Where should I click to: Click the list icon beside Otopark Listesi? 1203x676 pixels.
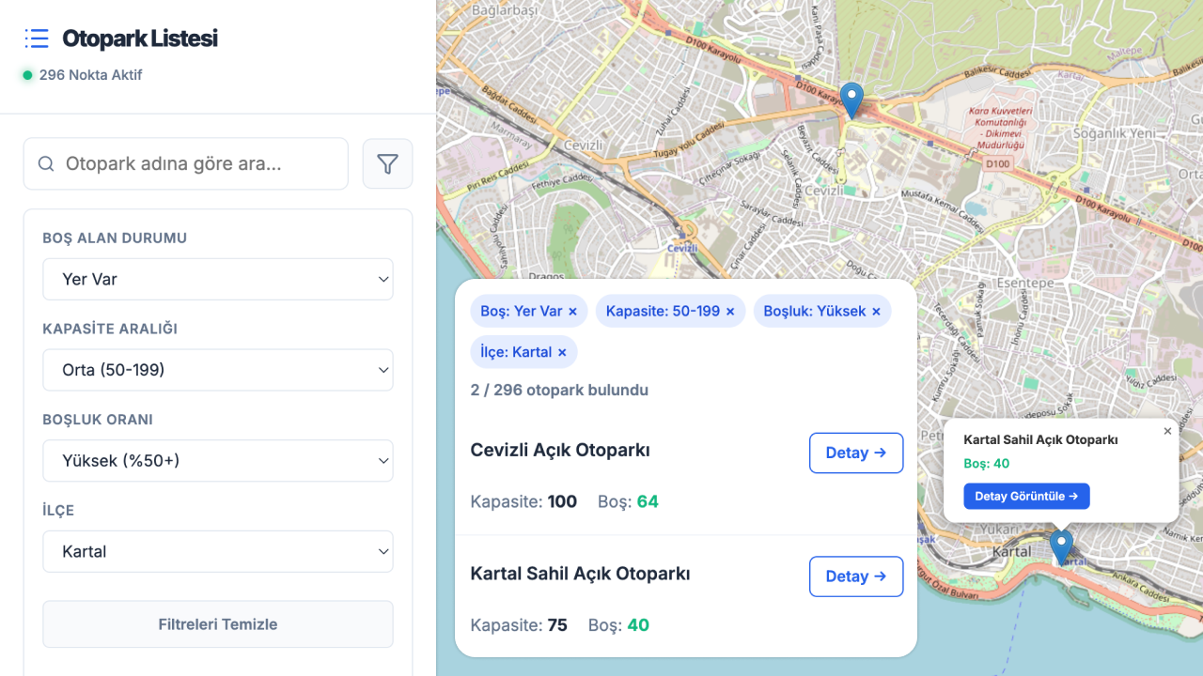click(x=37, y=38)
